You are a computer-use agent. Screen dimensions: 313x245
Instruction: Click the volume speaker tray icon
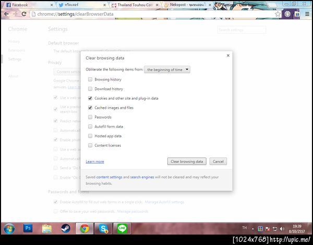(282, 229)
